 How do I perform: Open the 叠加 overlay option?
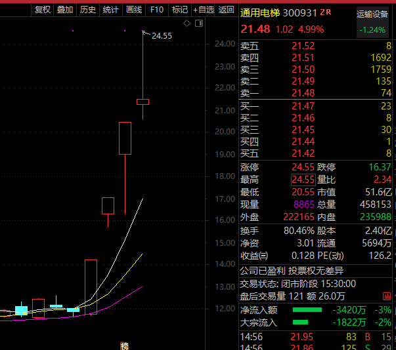65,10
